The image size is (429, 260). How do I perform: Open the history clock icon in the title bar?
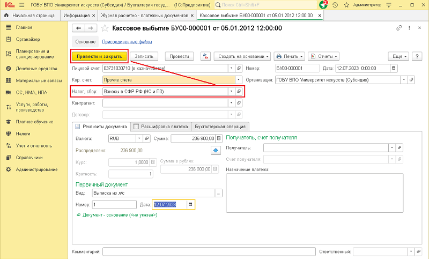(x=335, y=4)
